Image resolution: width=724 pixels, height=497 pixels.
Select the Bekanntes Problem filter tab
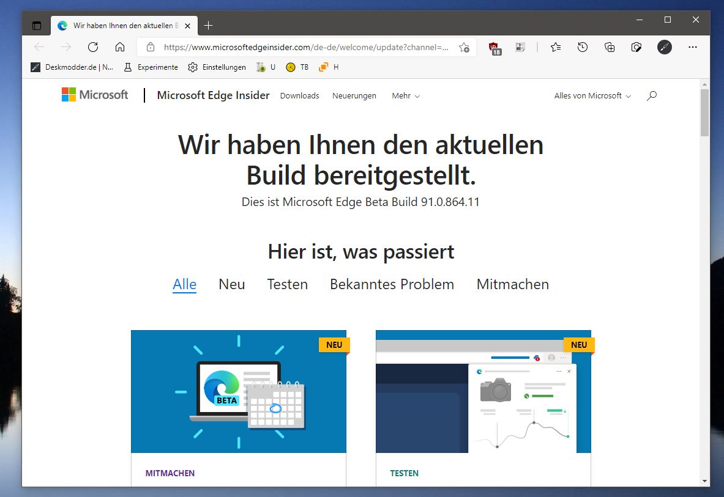(x=392, y=284)
